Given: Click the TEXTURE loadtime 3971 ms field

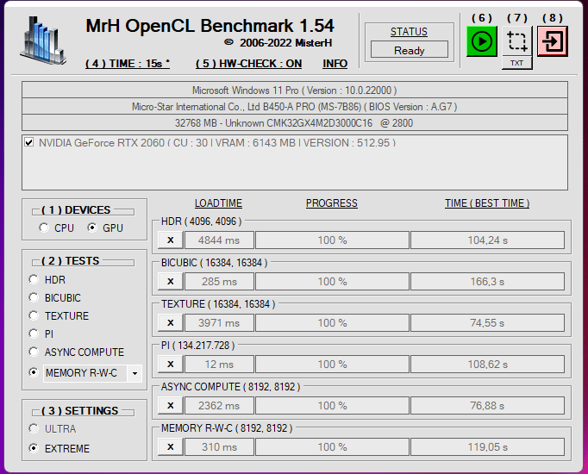Looking at the screenshot, I should [x=219, y=322].
